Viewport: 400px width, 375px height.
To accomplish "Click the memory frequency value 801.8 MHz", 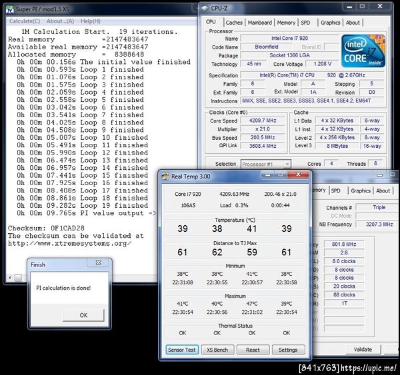I will 344,244.
